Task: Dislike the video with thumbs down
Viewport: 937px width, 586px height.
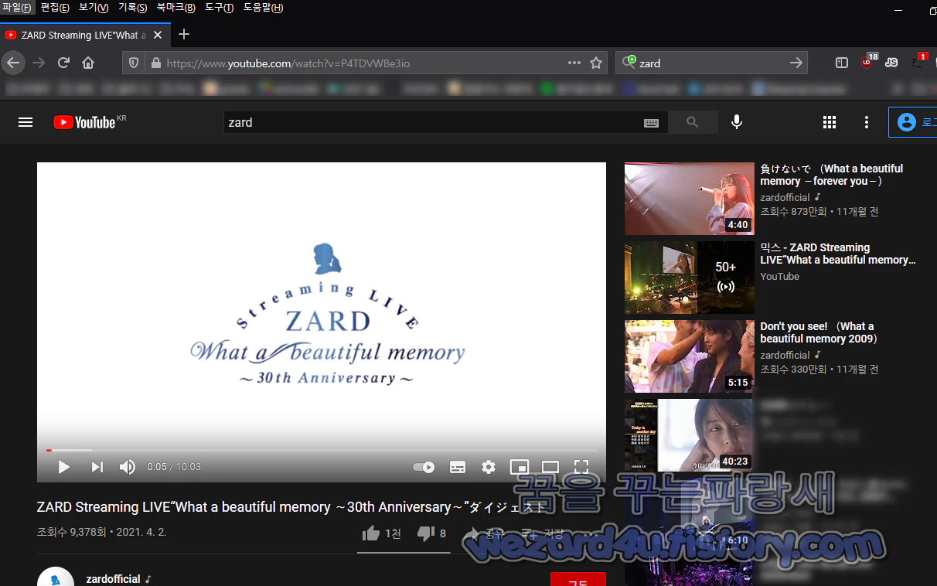Action: point(431,533)
